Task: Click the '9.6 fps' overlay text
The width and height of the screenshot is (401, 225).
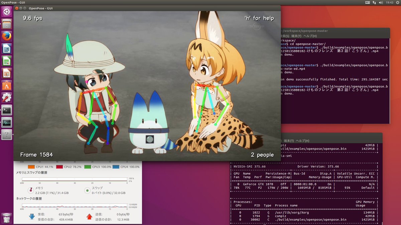Action: pyautogui.click(x=32, y=18)
